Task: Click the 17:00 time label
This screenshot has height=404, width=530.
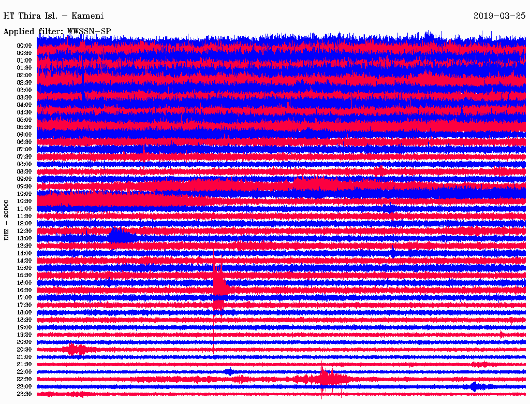Action: pyautogui.click(x=24, y=298)
